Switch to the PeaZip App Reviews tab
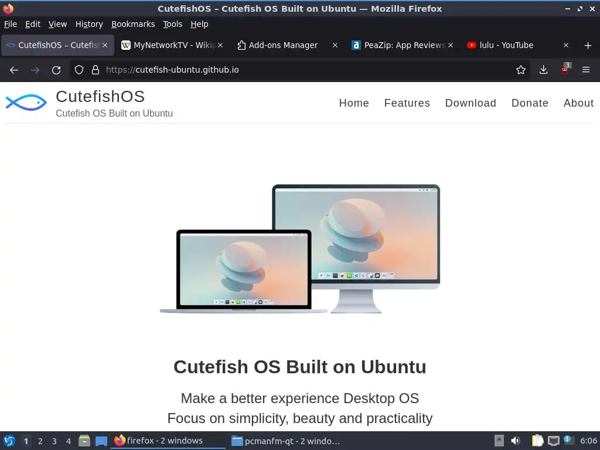The image size is (600, 450). pyautogui.click(x=403, y=45)
